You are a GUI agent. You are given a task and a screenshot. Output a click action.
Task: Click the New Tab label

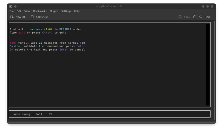click(20, 17)
